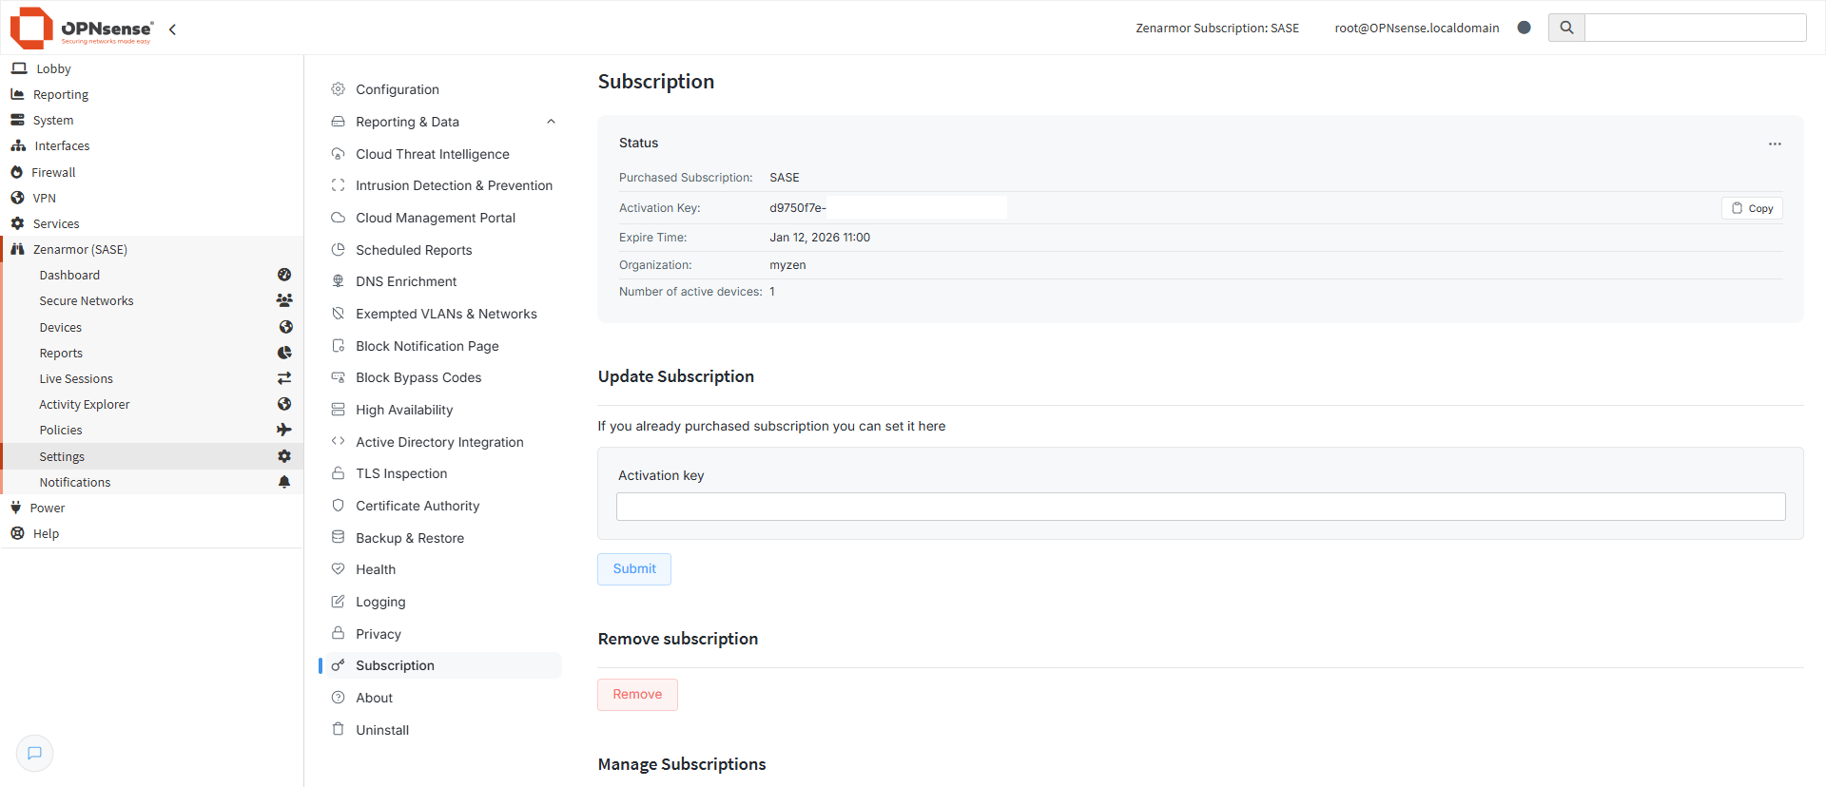Click root@OPNsense.localdomain user link
Screen dimensions: 1826x787
(1416, 28)
